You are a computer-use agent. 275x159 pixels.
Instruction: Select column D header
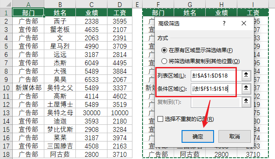tap(120, 4)
